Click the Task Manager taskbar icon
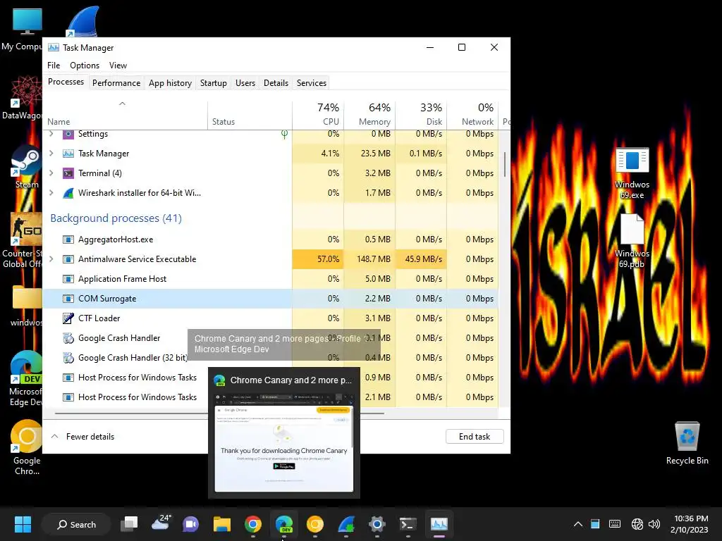722x541 pixels. 439,524
